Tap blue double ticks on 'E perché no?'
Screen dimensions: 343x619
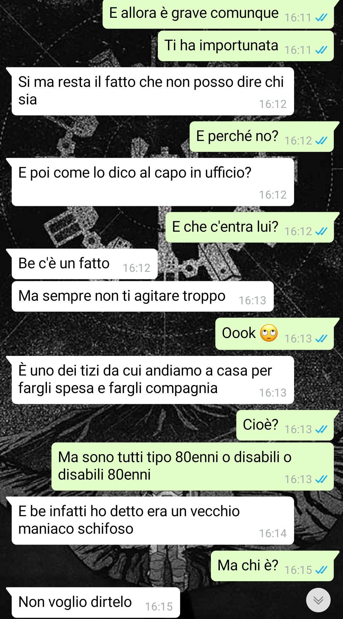coord(321,141)
